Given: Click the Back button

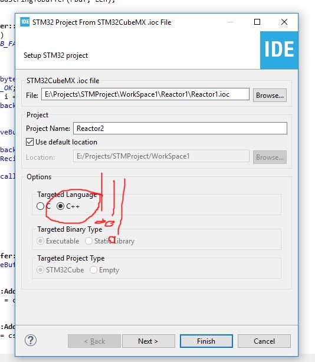Looking at the screenshot, I should 94,341.
